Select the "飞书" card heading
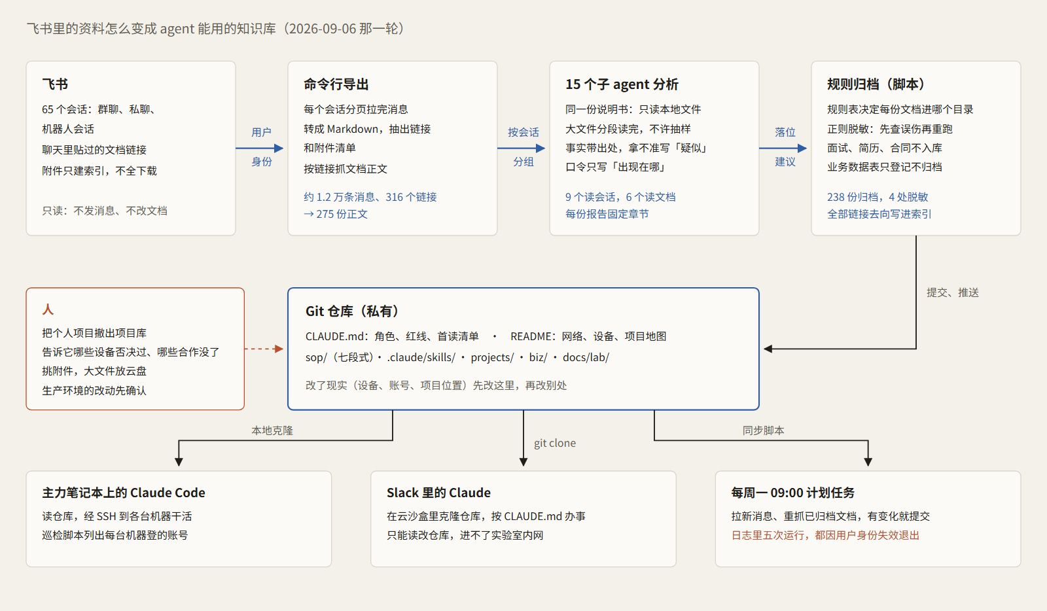The image size is (1047, 611). 55,84
